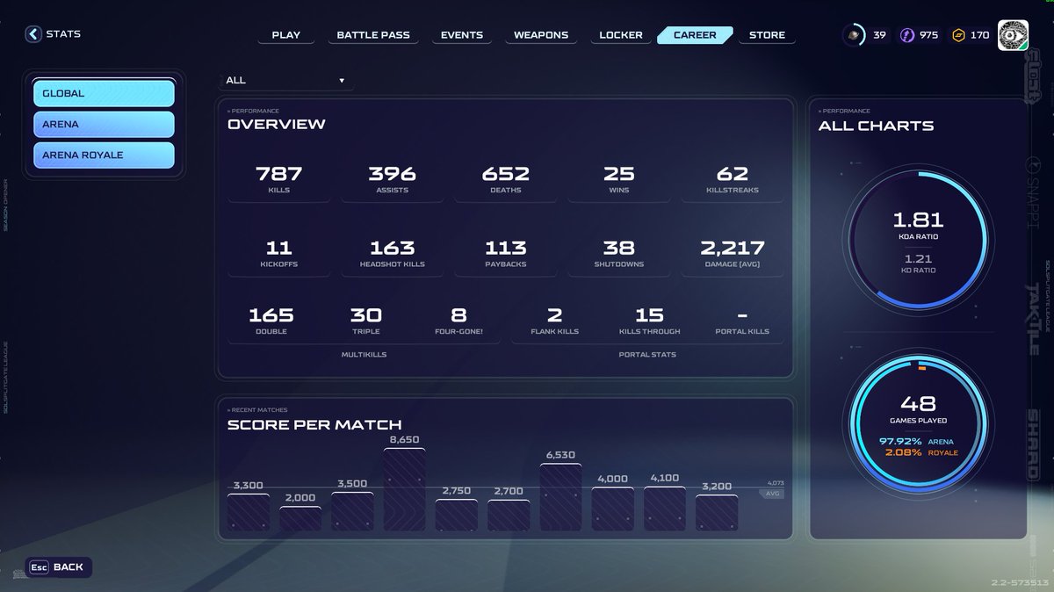
Task: Click the 4,100 score bar
Action: pyautogui.click(x=665, y=509)
